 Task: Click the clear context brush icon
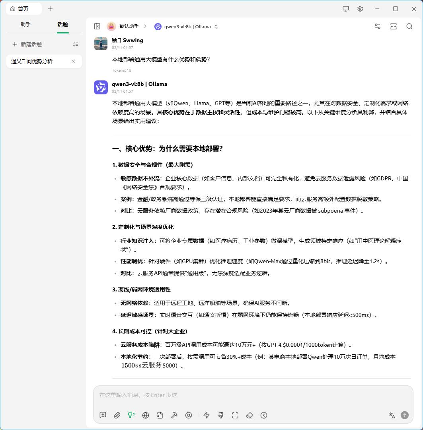point(221,415)
